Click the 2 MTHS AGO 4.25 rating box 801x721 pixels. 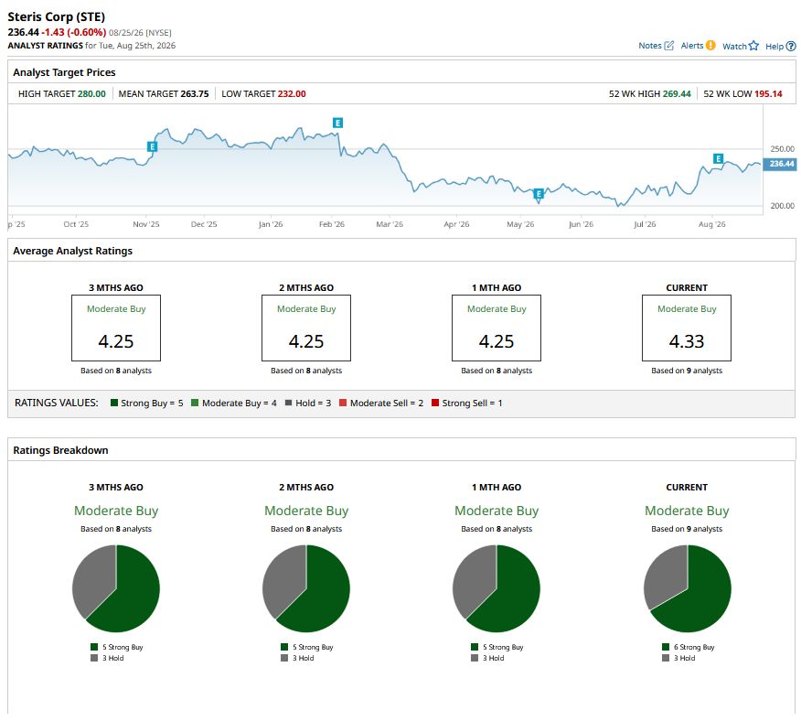306,328
